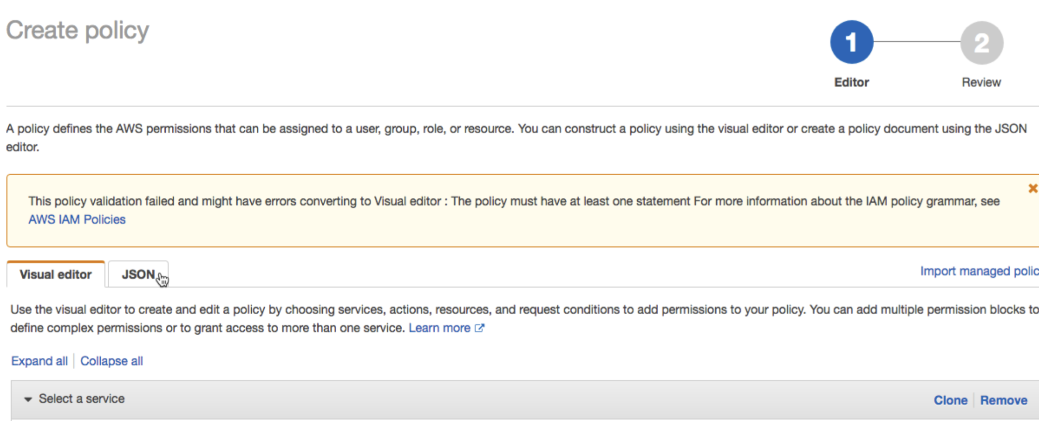Dismiss the policy validation warning banner

tap(1032, 188)
